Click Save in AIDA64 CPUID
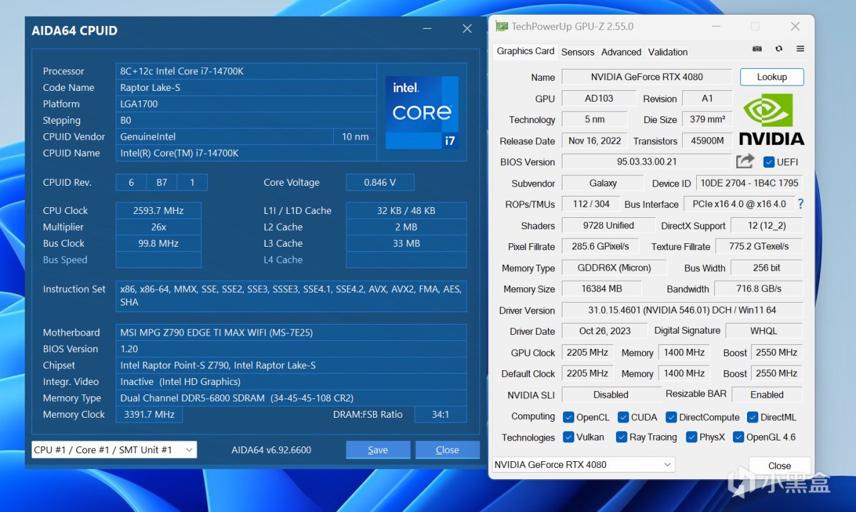 378,450
